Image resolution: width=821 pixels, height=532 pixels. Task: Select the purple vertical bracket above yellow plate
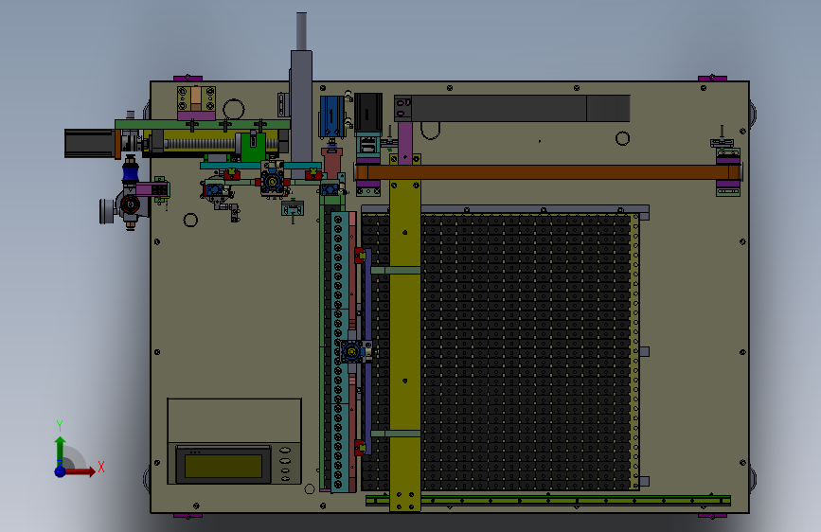[x=404, y=142]
